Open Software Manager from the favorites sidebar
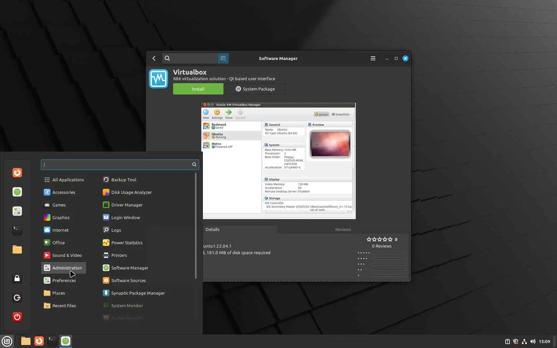The height and width of the screenshot is (348, 557). 17,192
